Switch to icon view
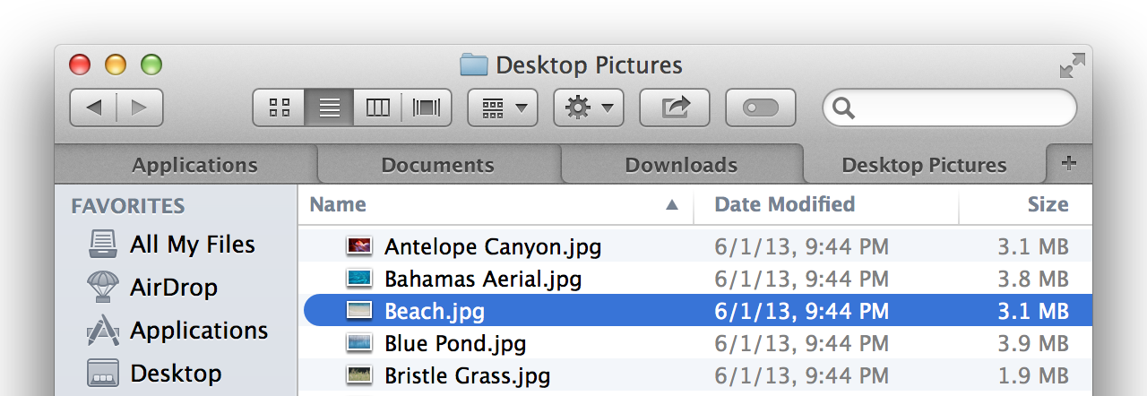The image size is (1147, 396). [280, 108]
